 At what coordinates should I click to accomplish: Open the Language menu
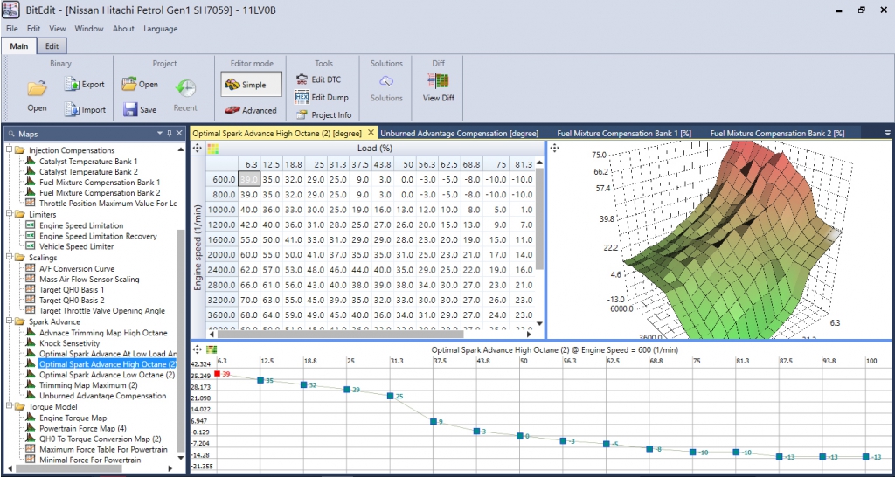pos(161,29)
